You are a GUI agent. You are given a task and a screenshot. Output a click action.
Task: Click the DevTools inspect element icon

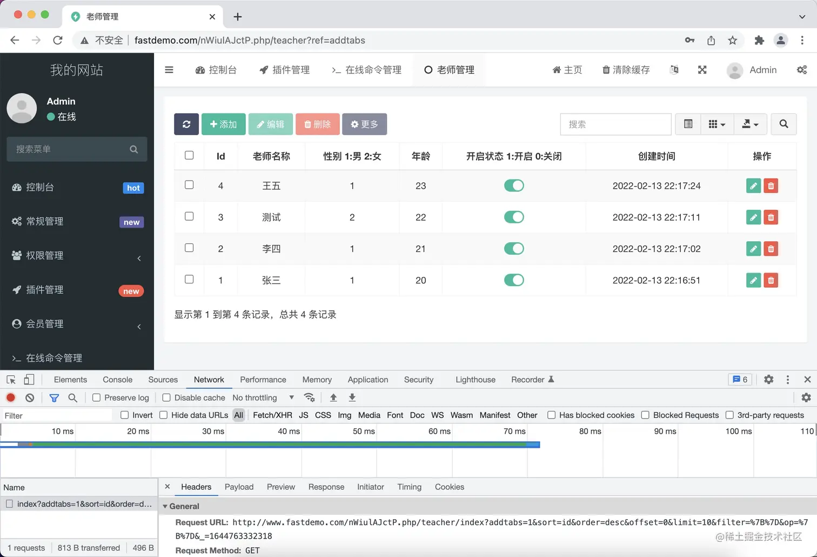11,380
